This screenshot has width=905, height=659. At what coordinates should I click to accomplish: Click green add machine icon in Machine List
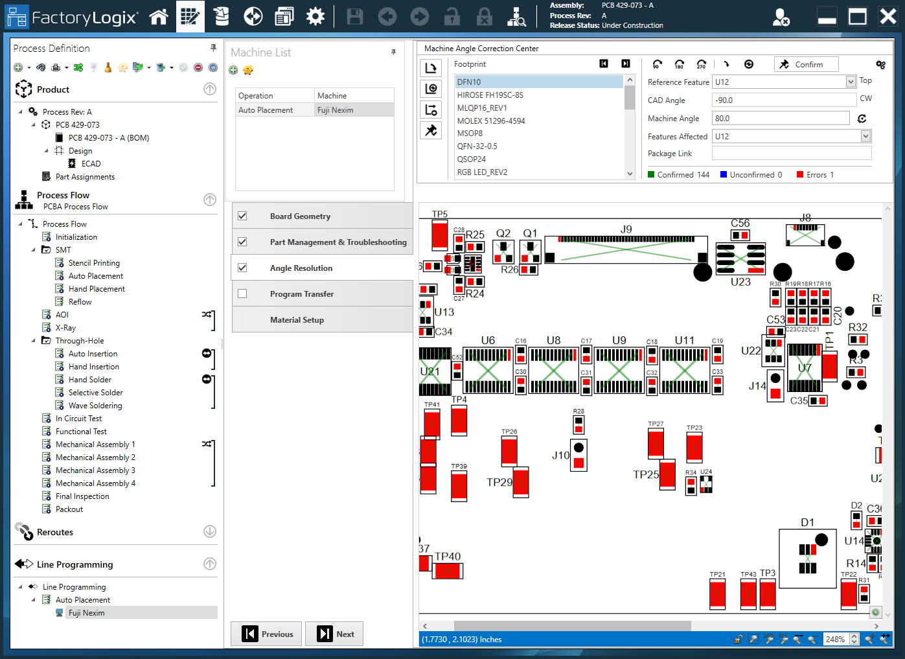click(233, 70)
